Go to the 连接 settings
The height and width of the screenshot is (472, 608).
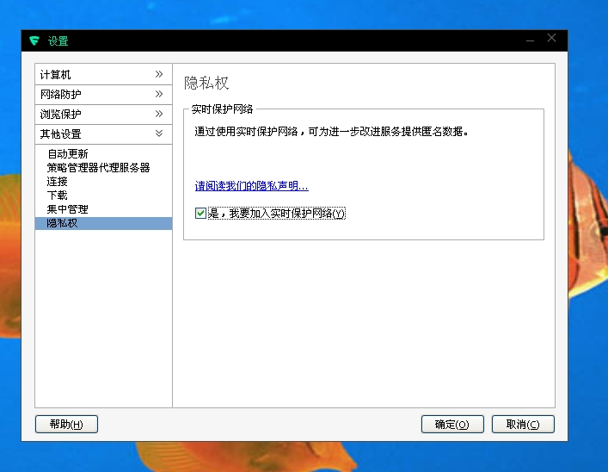[57, 182]
